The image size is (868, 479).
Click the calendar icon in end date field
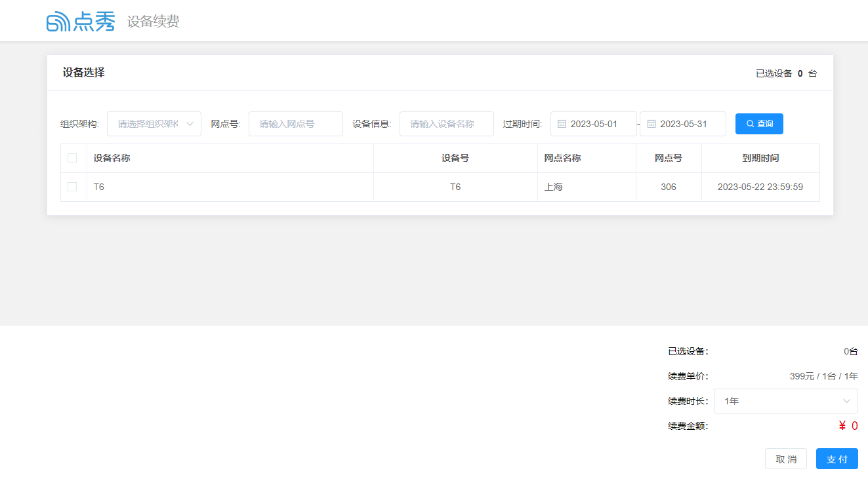(x=651, y=124)
